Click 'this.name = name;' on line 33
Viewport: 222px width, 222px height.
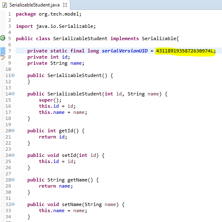(63, 211)
